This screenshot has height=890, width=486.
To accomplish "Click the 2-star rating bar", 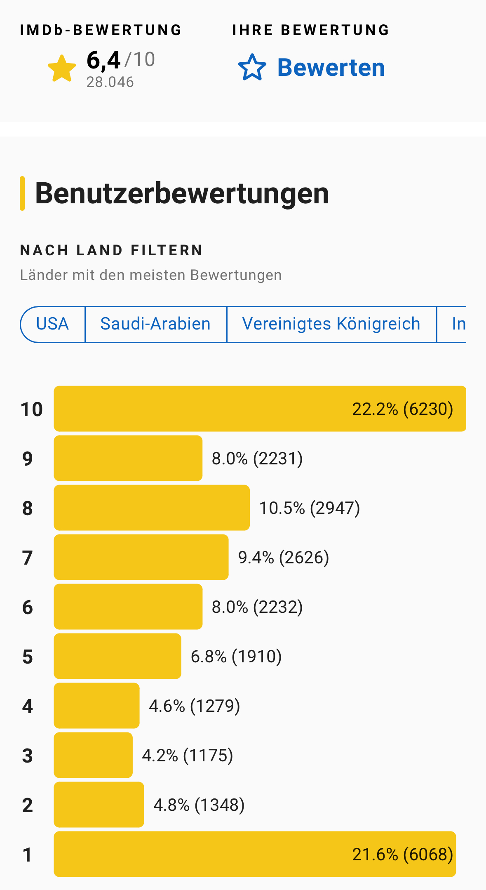I will click(x=99, y=805).
